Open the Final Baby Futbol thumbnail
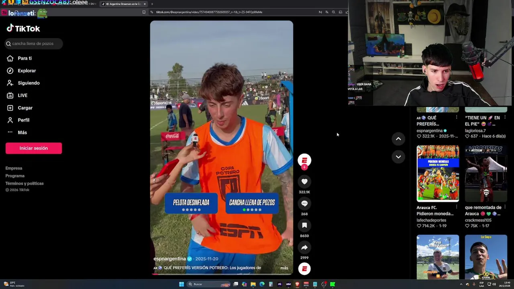514x289 pixels. coord(438,257)
